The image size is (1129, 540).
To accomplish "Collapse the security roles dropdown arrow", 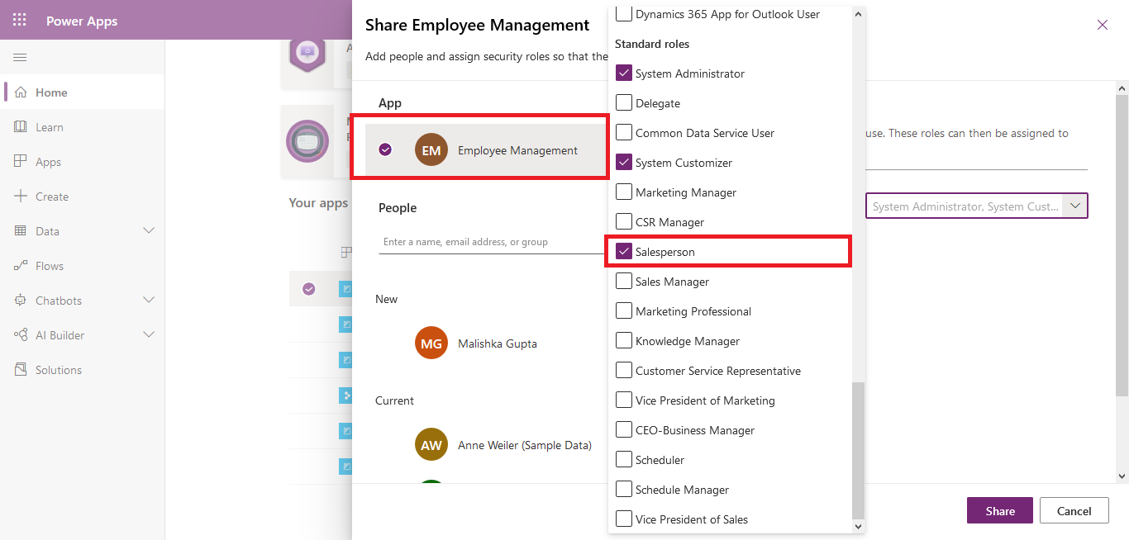I will (x=1075, y=206).
